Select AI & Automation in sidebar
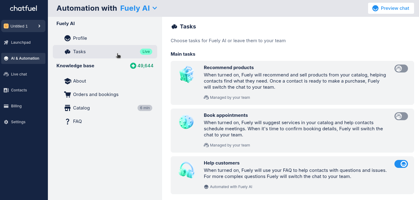The image size is (419, 200). [23, 58]
